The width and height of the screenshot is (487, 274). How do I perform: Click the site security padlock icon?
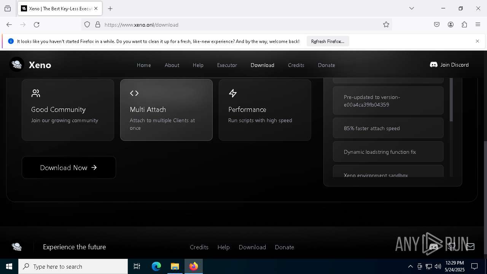click(98, 25)
